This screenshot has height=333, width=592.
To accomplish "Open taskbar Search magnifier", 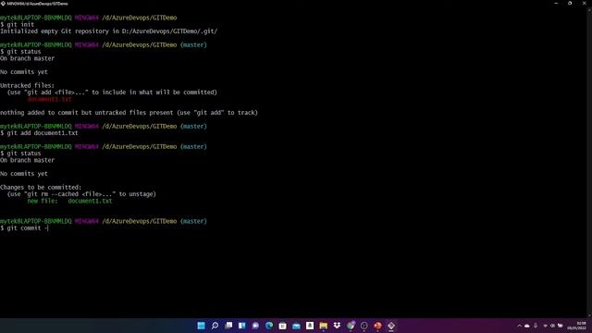I will click(x=215, y=326).
